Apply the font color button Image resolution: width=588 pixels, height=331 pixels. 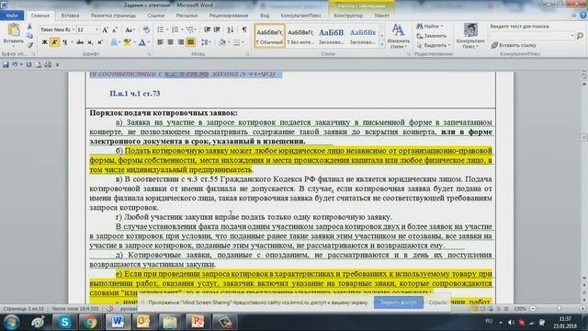(141, 42)
